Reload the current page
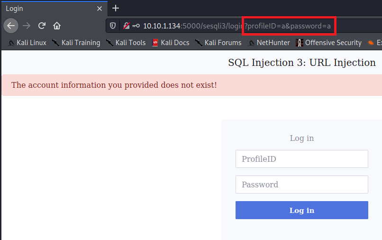 tap(42, 26)
